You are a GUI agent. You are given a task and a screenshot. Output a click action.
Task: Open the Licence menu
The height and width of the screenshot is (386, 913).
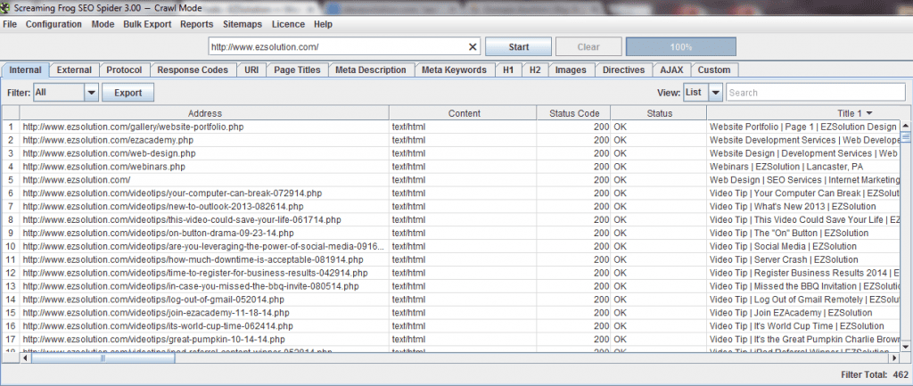pos(288,24)
